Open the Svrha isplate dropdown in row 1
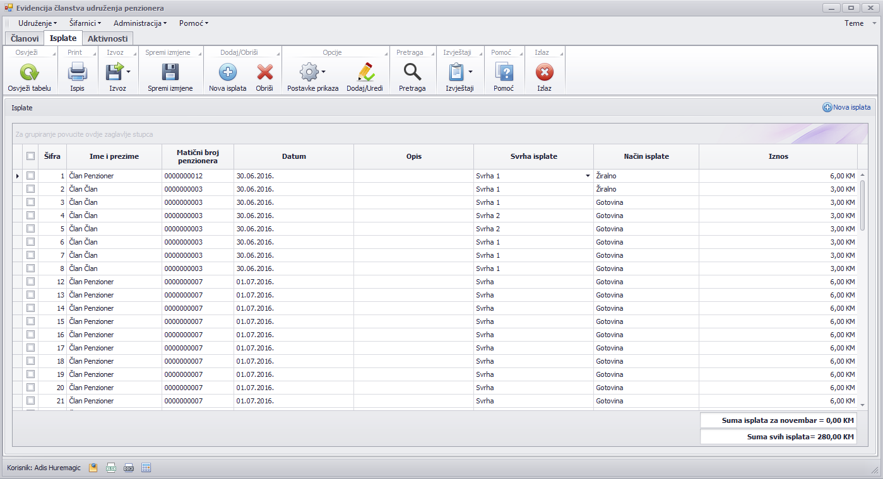Viewport: 883px width, 479px height. (x=588, y=176)
